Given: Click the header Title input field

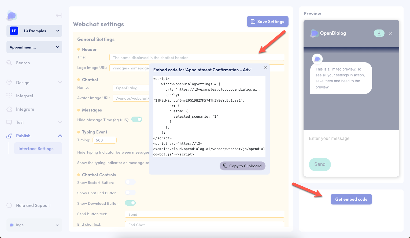Looking at the screenshot, I should pyautogui.click(x=197, y=57).
